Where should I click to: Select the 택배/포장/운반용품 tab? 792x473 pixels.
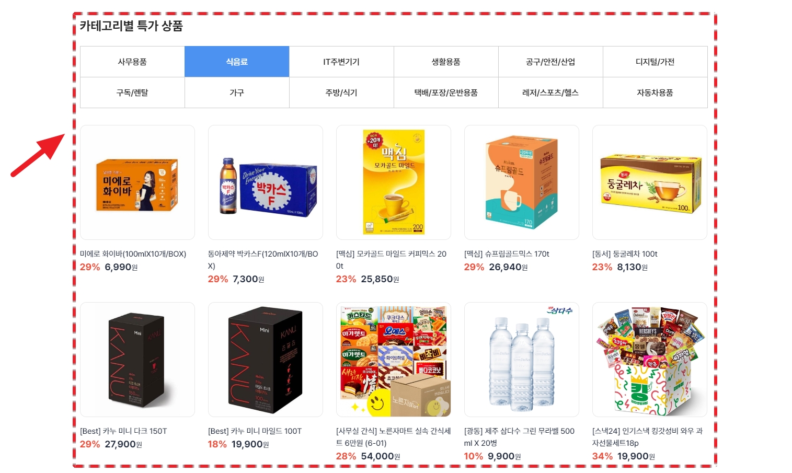(x=446, y=93)
